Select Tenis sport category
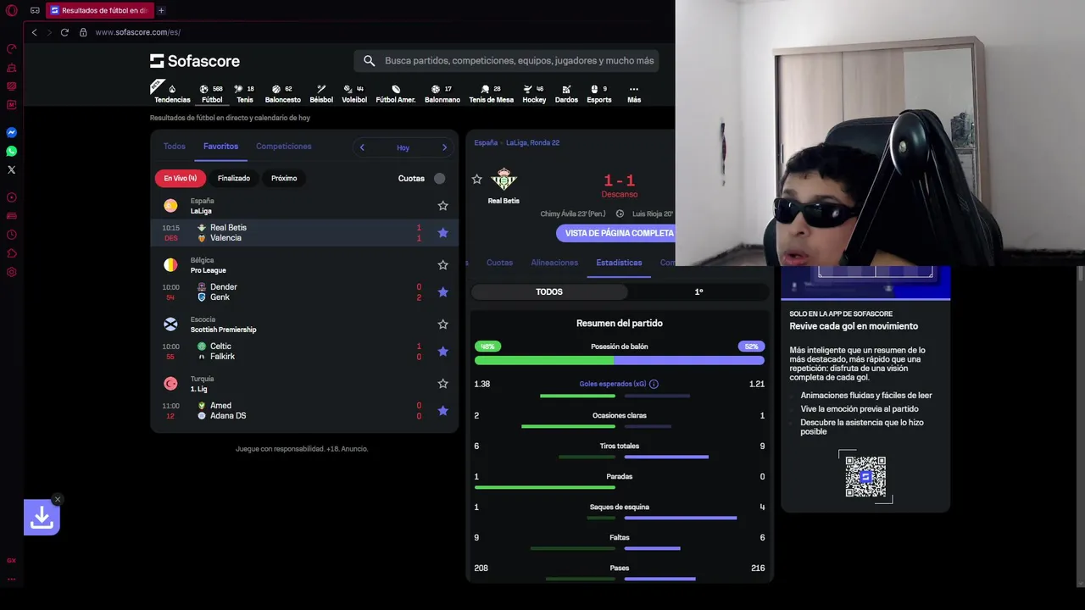The image size is (1085, 610). pyautogui.click(x=244, y=93)
